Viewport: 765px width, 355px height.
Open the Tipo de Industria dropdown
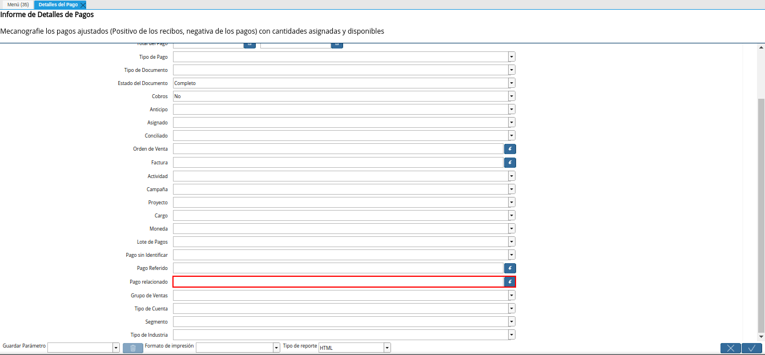coord(512,335)
